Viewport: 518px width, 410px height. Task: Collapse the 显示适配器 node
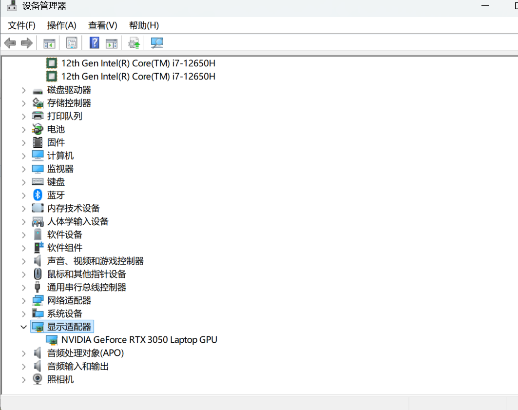pyautogui.click(x=23, y=327)
